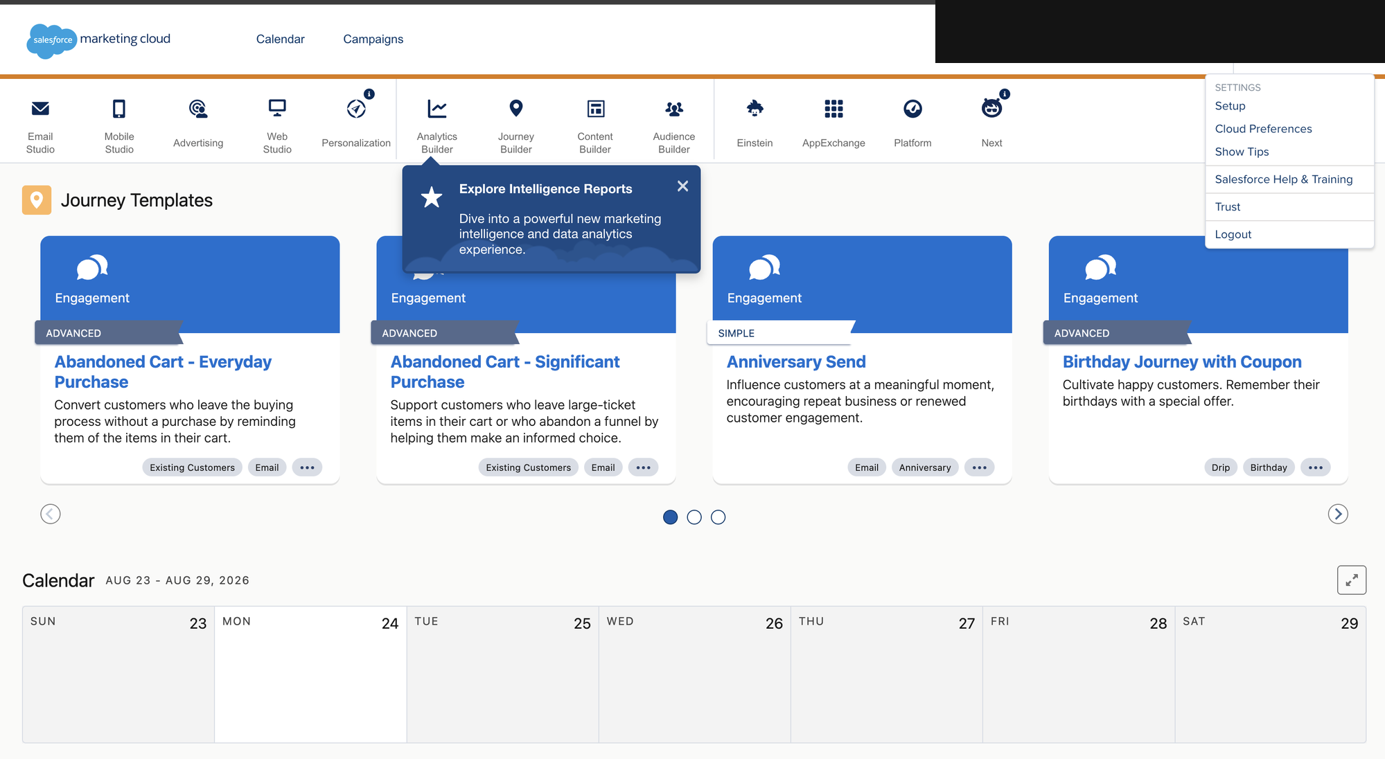Viewport: 1385px width, 759px height.
Task: Select Setup from the settings menu
Action: pyautogui.click(x=1230, y=106)
